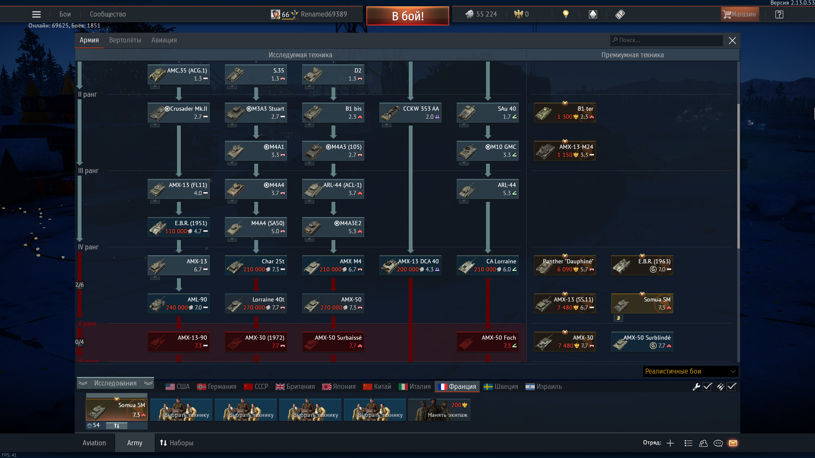Click the rank IV 2/6 progress bar
Viewport: 815px width, 458px height.
(79, 285)
